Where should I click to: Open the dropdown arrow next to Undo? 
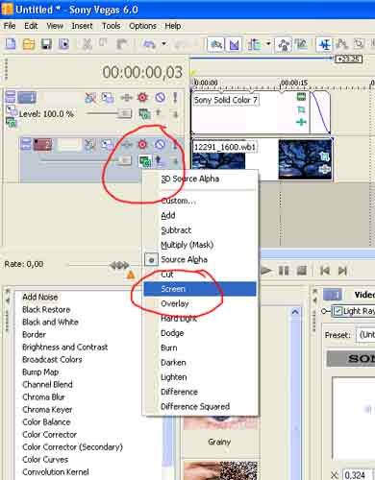[x=163, y=43]
